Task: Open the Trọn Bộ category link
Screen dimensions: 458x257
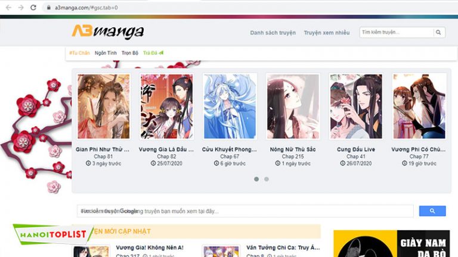Action: [130, 53]
